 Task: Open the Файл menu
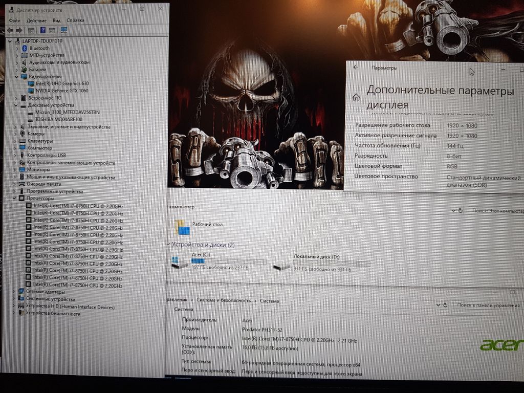tap(15, 20)
